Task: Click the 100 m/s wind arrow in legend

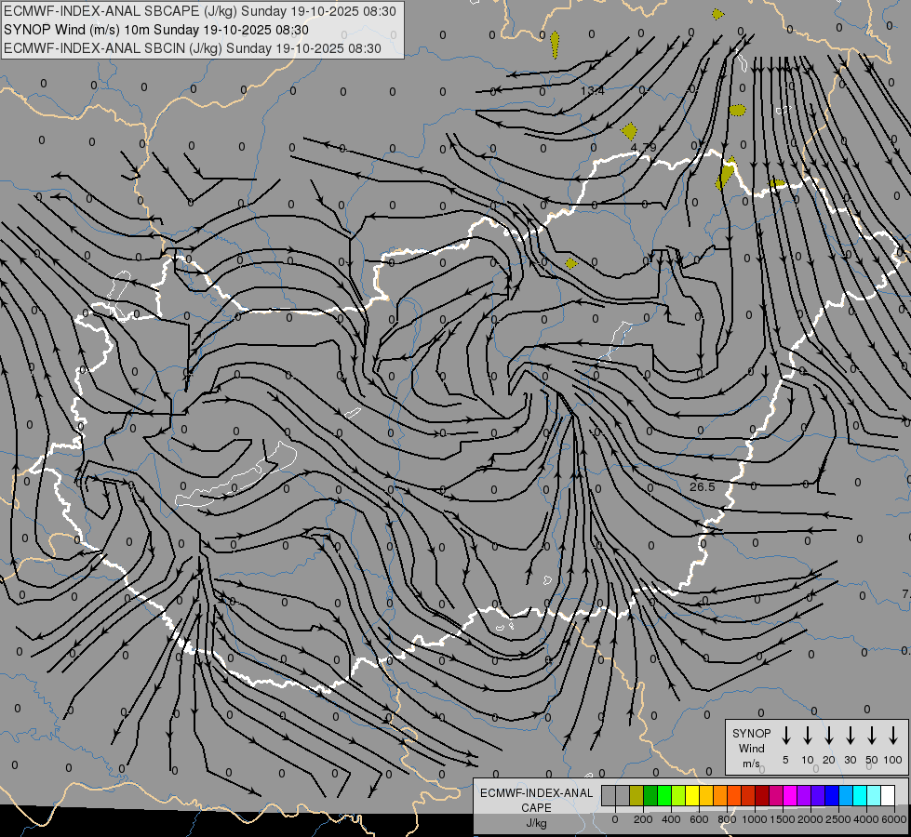Action: pos(893,736)
